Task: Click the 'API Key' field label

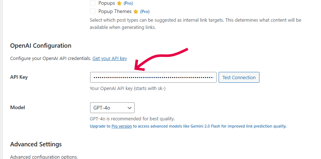Action: pyautogui.click(x=19, y=77)
